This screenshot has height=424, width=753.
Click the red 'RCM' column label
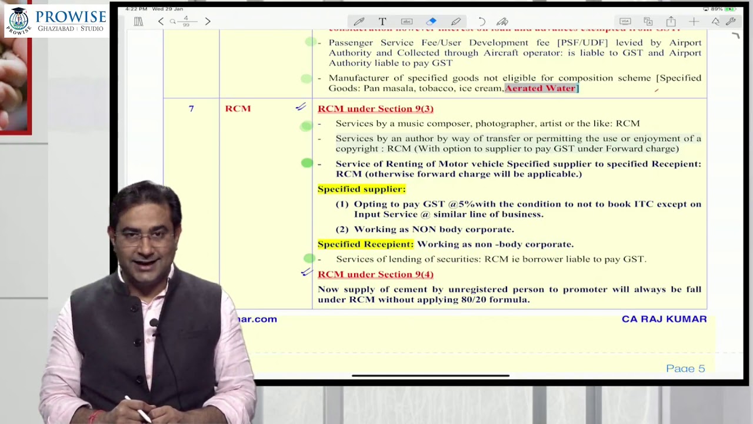coord(238,108)
